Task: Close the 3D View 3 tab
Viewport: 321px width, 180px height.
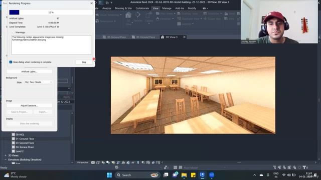Action: pos(184,37)
